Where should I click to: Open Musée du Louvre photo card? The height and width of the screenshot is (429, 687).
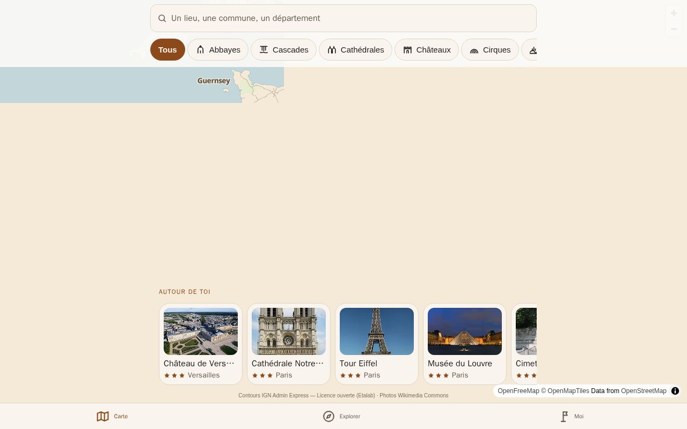pyautogui.click(x=465, y=331)
